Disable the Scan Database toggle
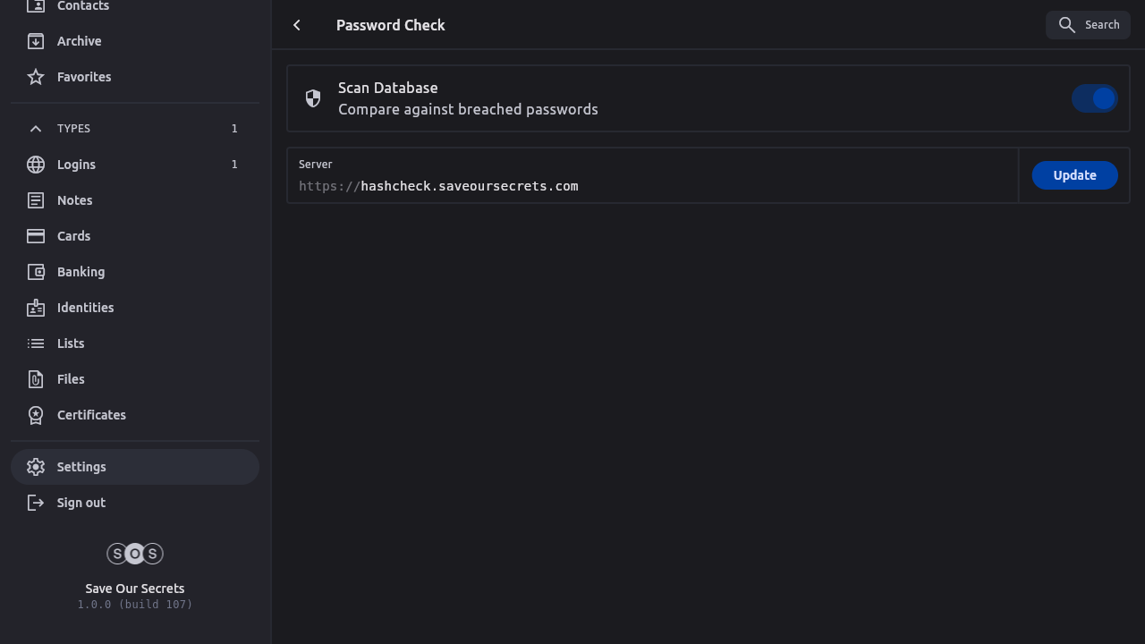 pyautogui.click(x=1095, y=98)
